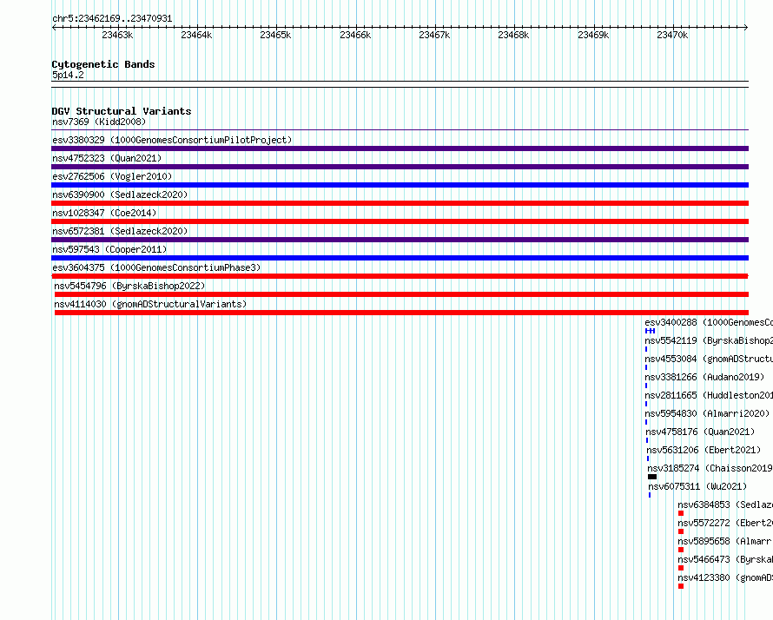The width and height of the screenshot is (773, 620).
Task: Click the 23469k ruler label
Action: pos(593,35)
